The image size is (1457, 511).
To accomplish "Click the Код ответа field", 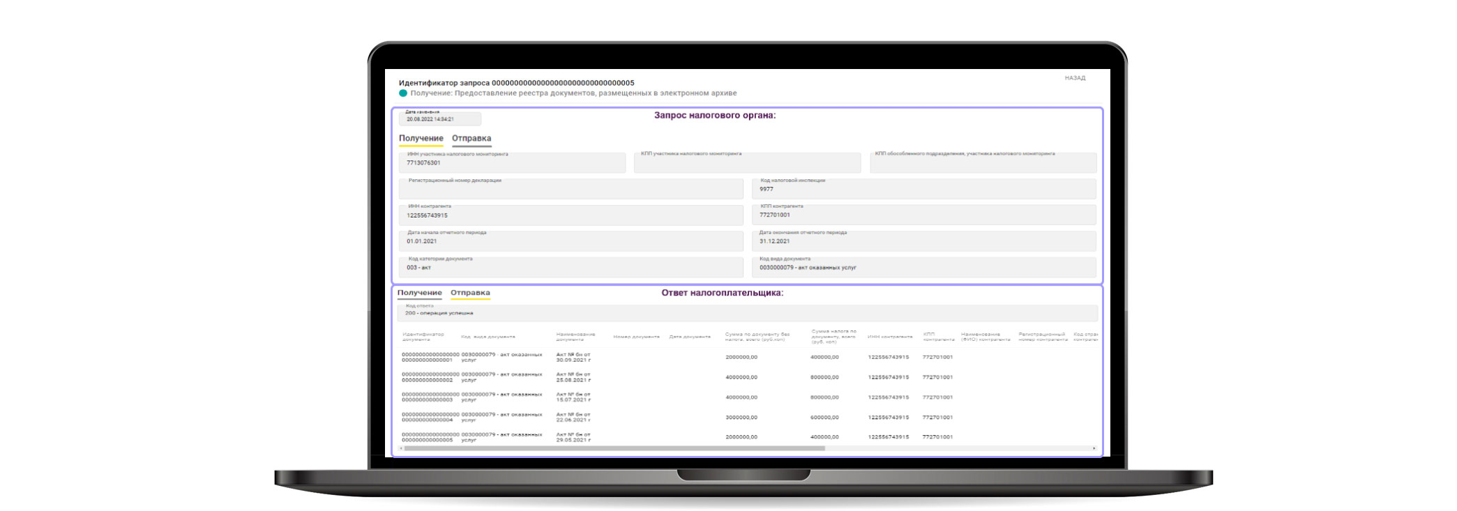I will [x=746, y=313].
